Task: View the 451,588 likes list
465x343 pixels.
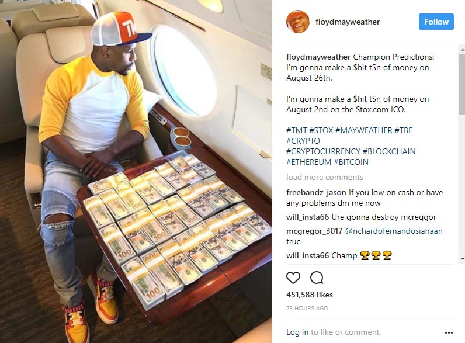Action: coord(309,295)
